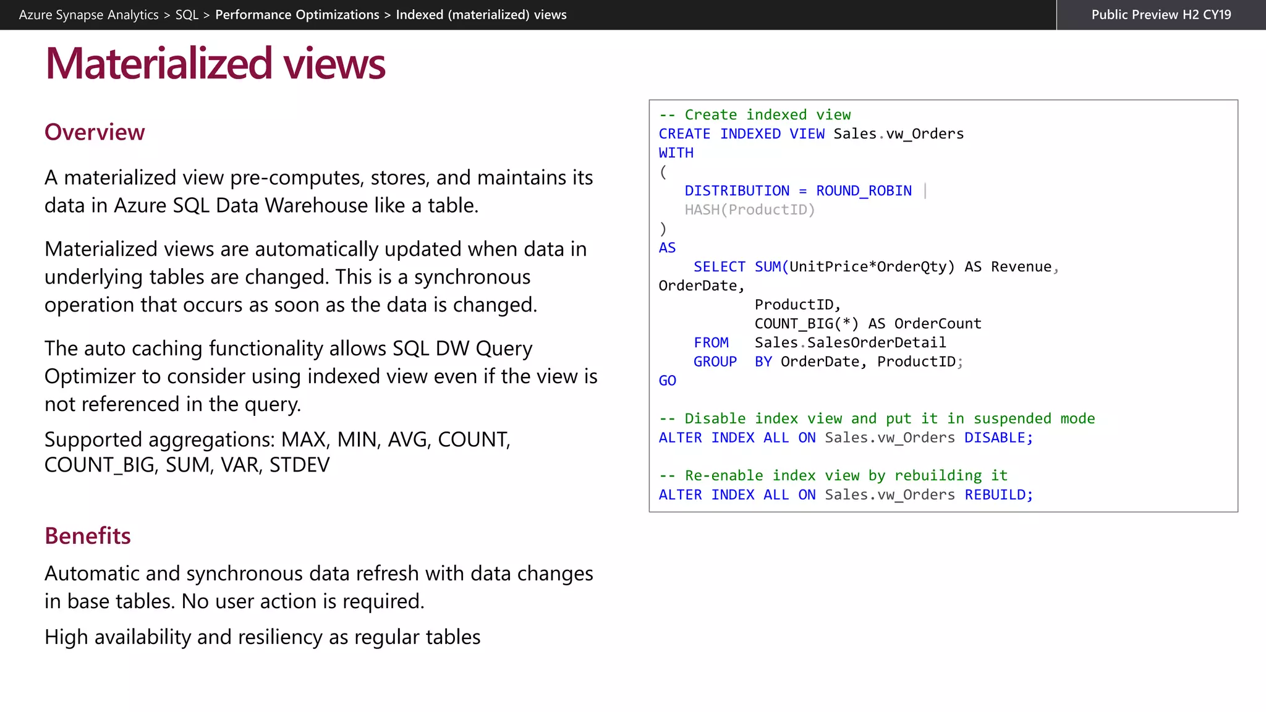Click the 'AS' keyword line after the parenthesis

click(667, 248)
